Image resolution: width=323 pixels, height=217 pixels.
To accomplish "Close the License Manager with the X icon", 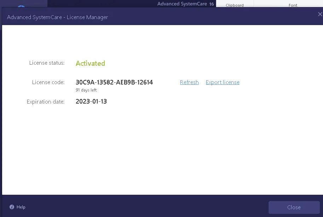I will pyautogui.click(x=320, y=14).
